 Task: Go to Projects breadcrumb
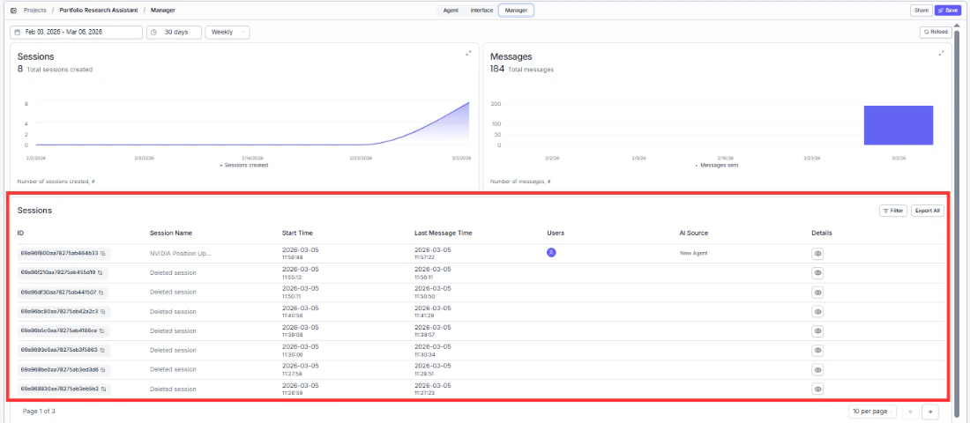click(x=34, y=10)
